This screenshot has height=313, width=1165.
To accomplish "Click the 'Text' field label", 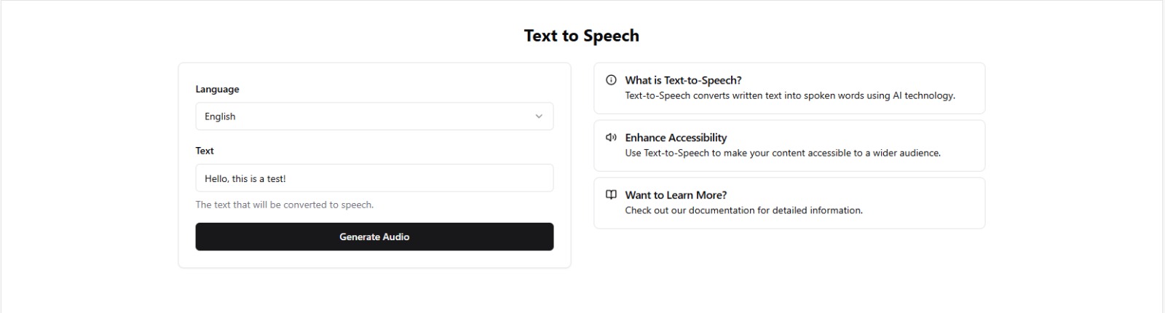I will click(x=205, y=151).
